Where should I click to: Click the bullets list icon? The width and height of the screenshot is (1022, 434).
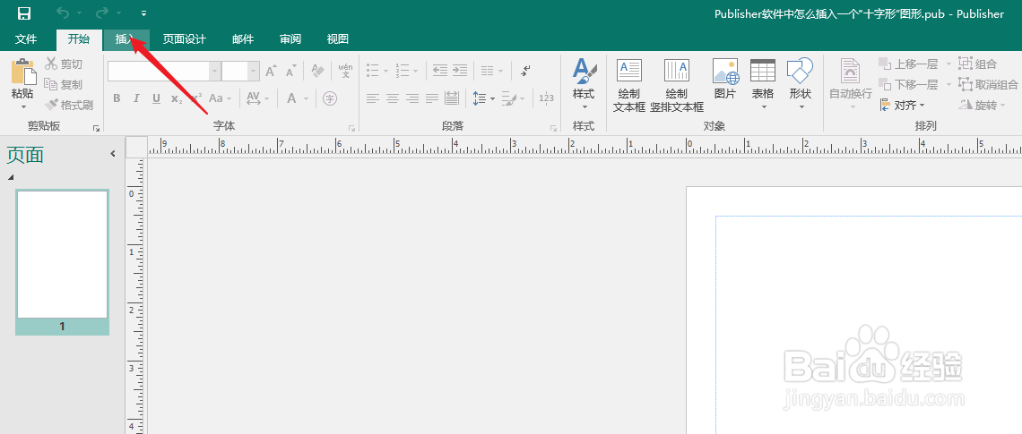[373, 70]
